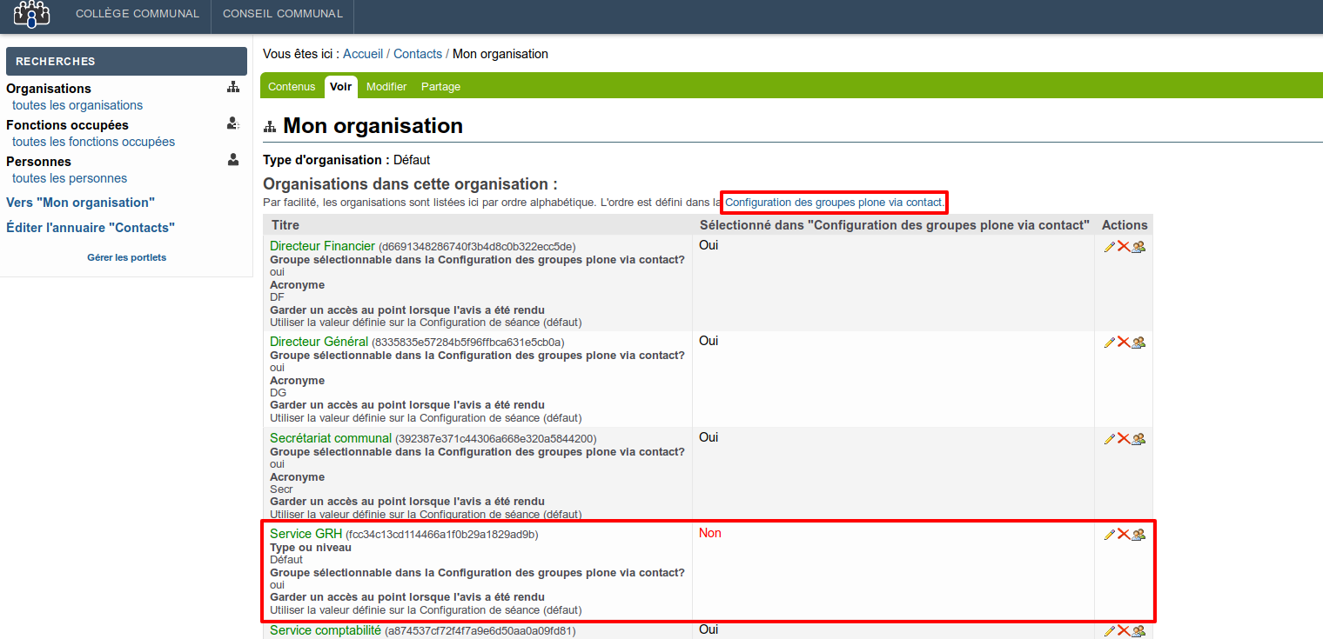The height and width of the screenshot is (639, 1323).
Task: Edit Secrétariat communal via the pencil icon
Action: click(1109, 439)
